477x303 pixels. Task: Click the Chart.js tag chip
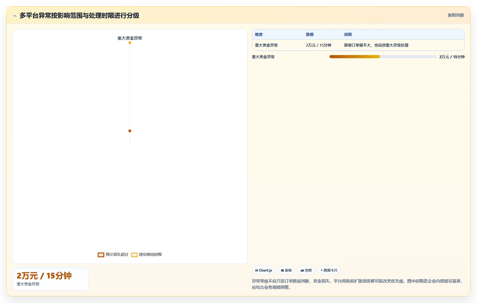pyautogui.click(x=264, y=270)
